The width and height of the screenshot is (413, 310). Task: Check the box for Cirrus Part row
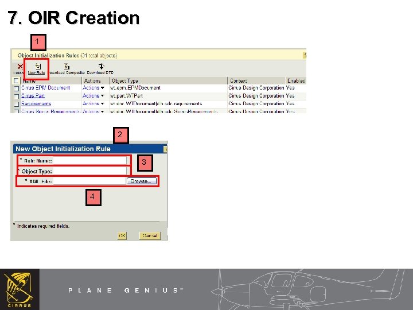click(16, 96)
